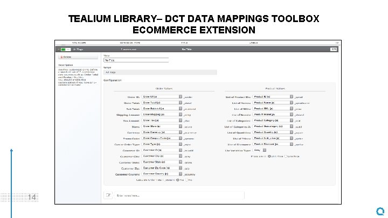
Task: Open the Customer Zip dropdown
Action: pyautogui.click(x=162, y=168)
